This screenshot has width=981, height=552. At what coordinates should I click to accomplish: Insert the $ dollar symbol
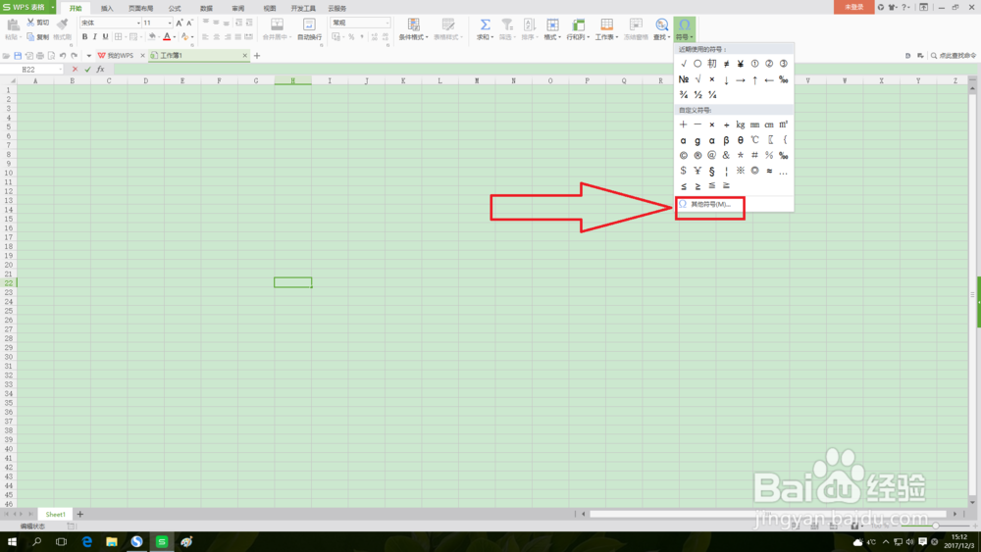tap(683, 171)
